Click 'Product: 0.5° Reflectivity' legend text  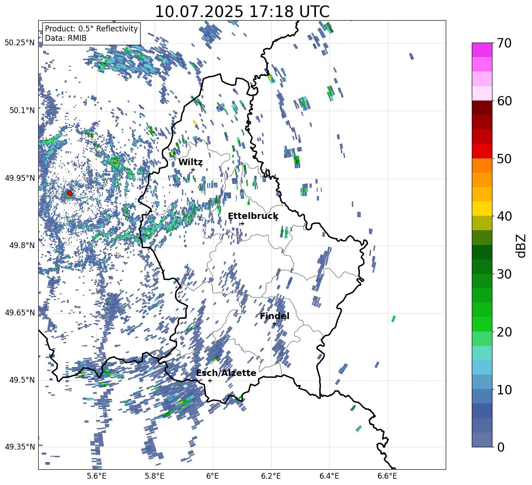(91, 29)
